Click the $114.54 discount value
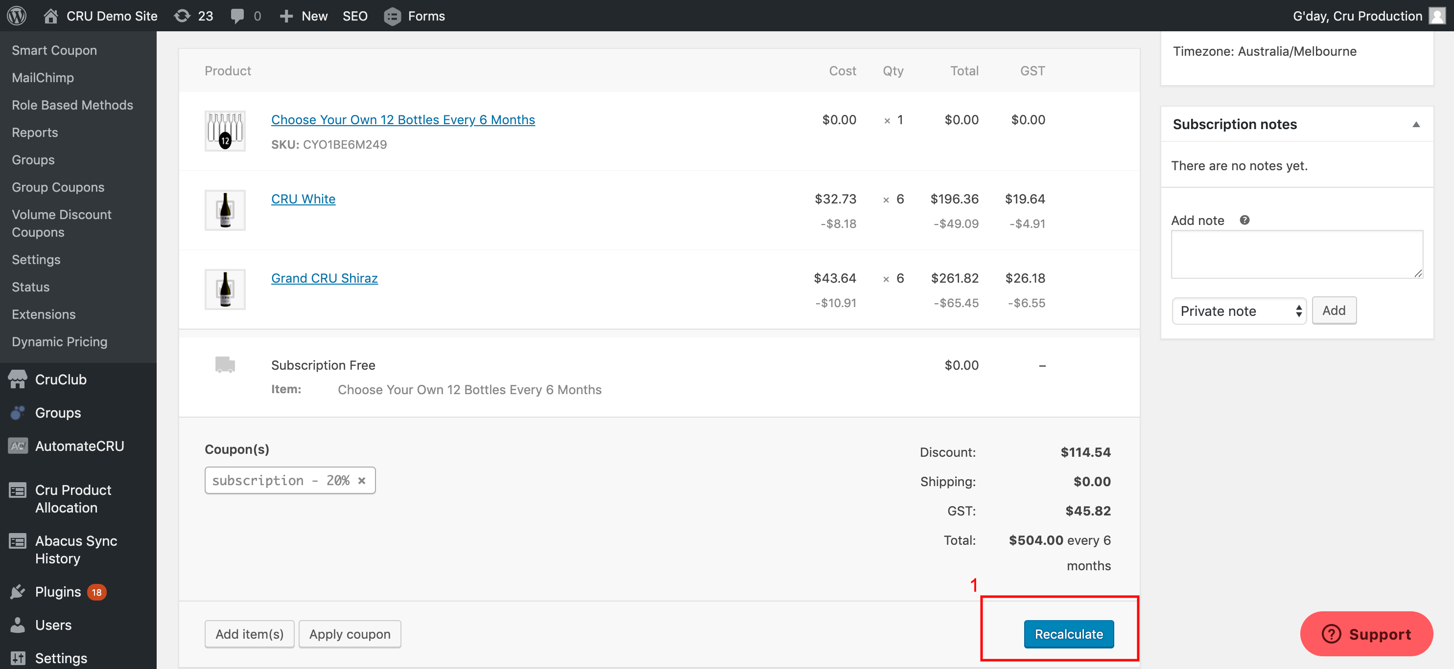Image resolution: width=1454 pixels, height=669 pixels. (1085, 452)
